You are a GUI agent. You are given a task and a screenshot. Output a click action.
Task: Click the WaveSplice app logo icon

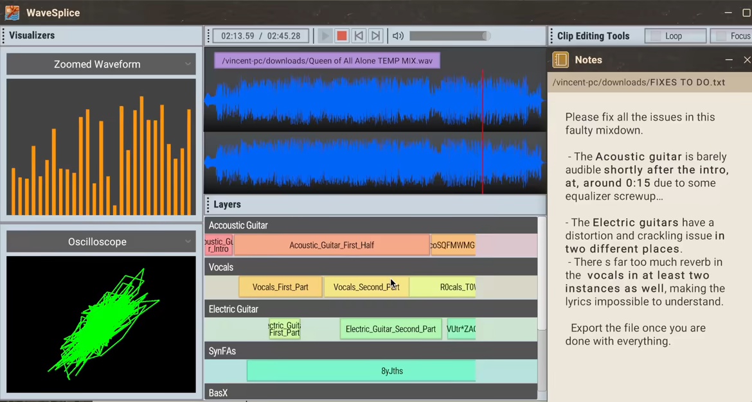(x=12, y=12)
